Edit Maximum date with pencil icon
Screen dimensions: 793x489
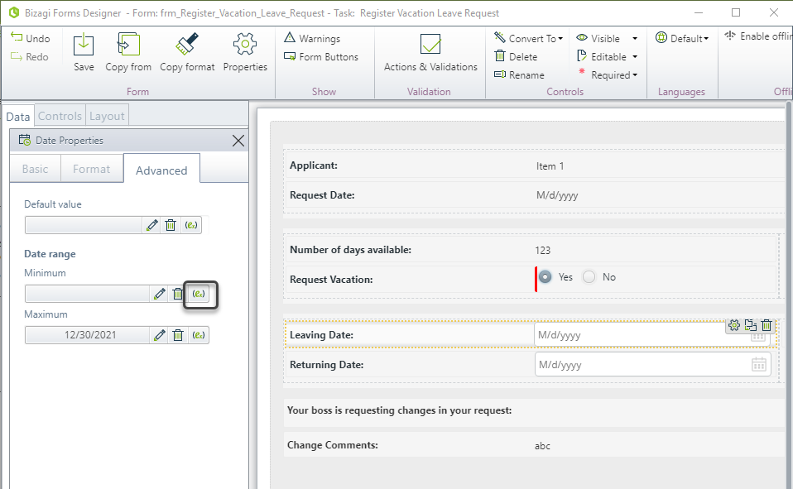click(x=159, y=335)
